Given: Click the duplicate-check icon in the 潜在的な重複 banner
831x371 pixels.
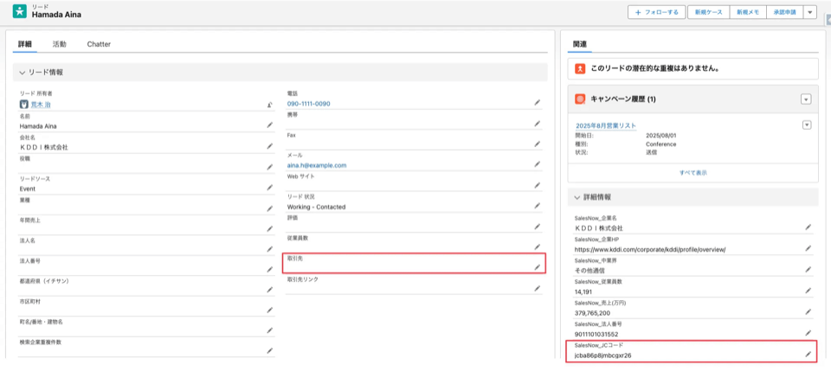Looking at the screenshot, I should tap(580, 69).
